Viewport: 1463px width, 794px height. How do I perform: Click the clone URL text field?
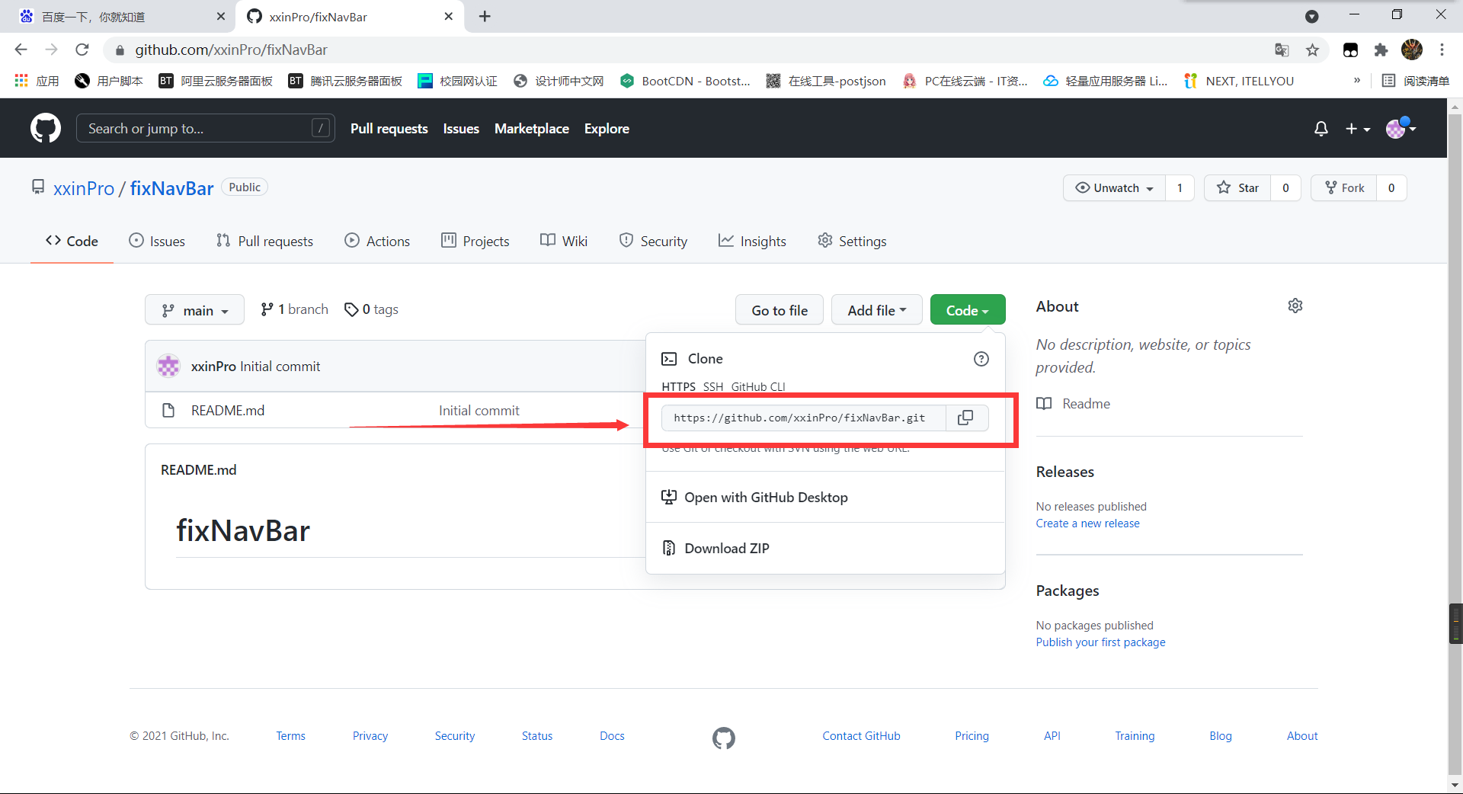point(804,418)
